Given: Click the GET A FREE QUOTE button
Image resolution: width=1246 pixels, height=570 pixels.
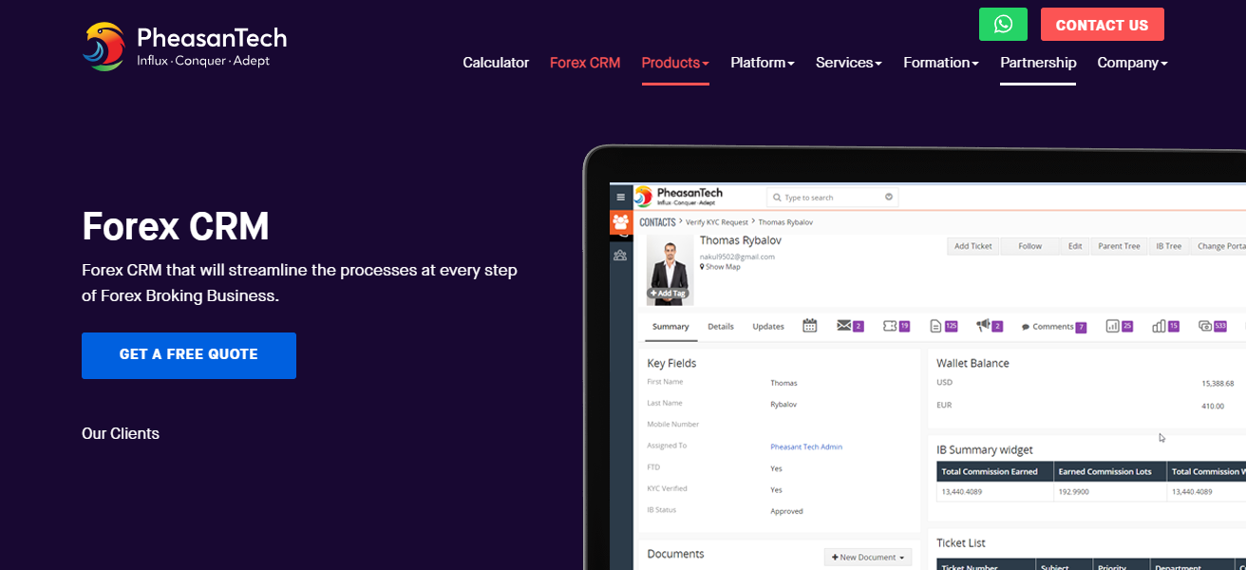Looking at the screenshot, I should coord(188,354).
